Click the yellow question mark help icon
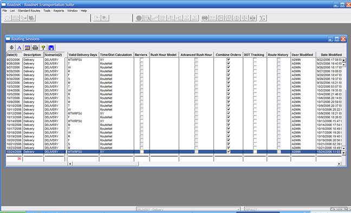The width and height of the screenshot is (351, 213). coord(43,48)
